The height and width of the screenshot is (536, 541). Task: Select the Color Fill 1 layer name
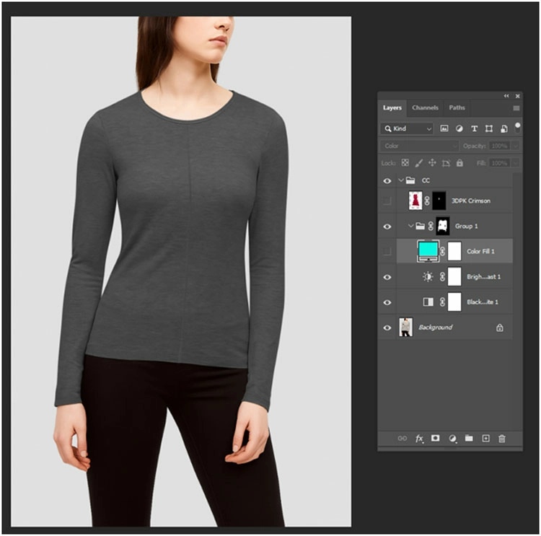[x=480, y=251]
